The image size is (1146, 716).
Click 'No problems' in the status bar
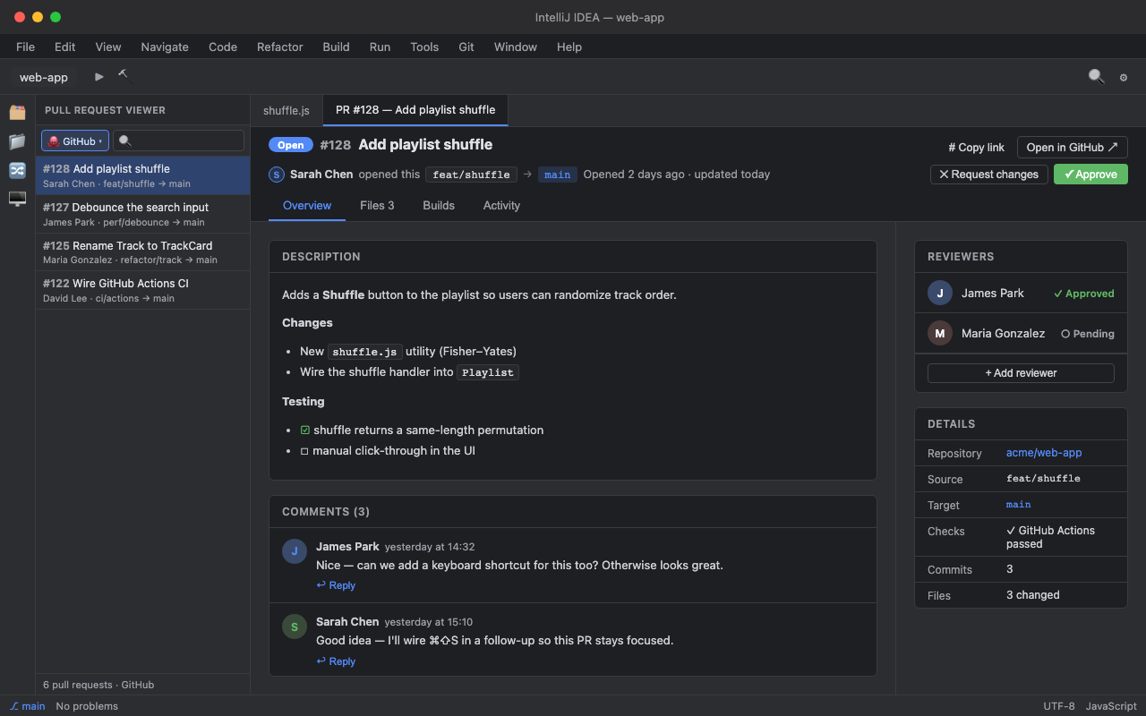click(87, 706)
